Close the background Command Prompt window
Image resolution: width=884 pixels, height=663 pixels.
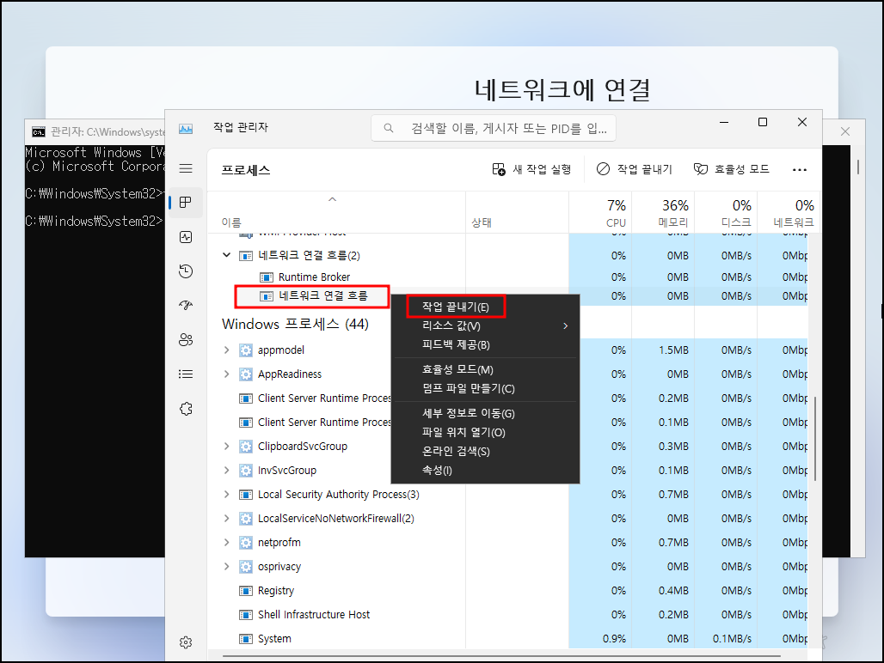pyautogui.click(x=844, y=131)
